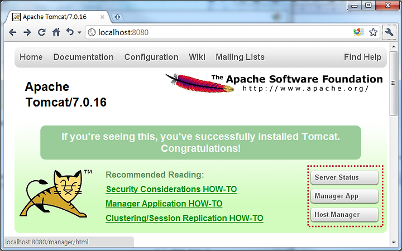Click the Apache Software Foundation feather logo
Screen dimensions: 402x251
coord(200,83)
